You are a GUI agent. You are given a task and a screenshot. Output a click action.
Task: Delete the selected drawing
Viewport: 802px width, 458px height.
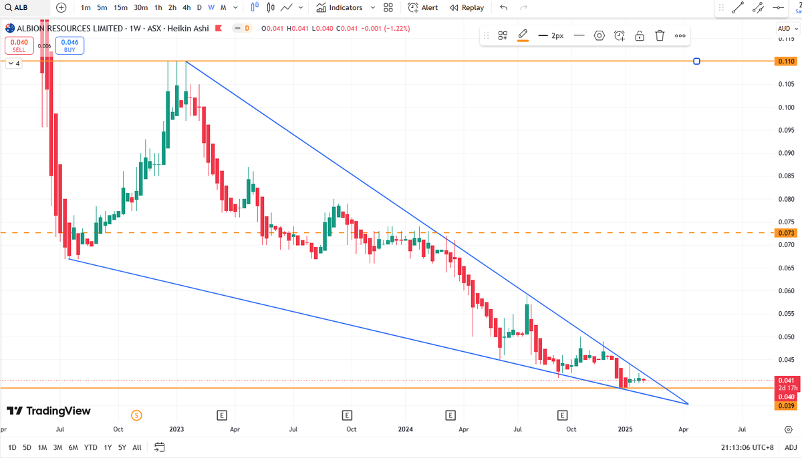pyautogui.click(x=660, y=35)
